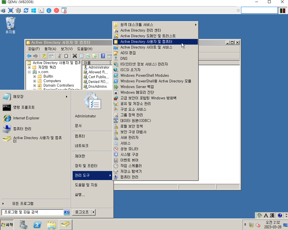Open the Recycle Bin (휴지통) desktop icon

10,25
